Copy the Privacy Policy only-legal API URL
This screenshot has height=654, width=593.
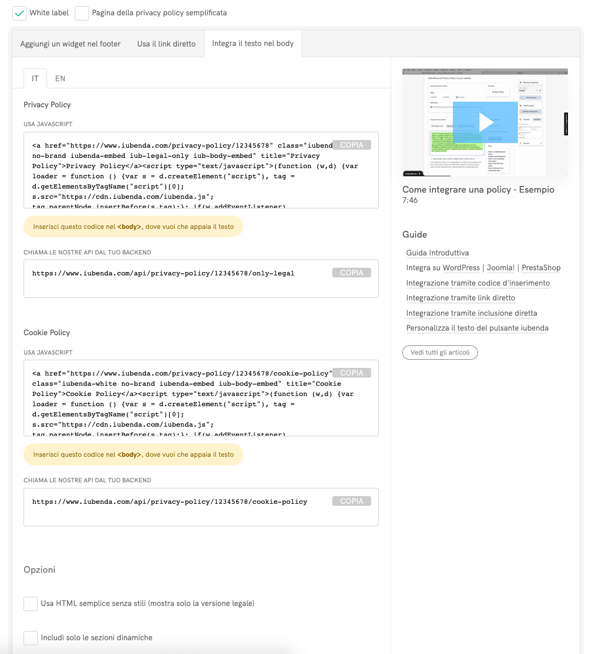click(x=352, y=273)
